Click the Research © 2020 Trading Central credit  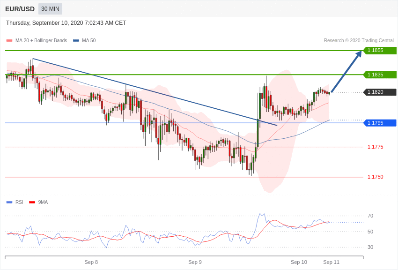pos(359,40)
